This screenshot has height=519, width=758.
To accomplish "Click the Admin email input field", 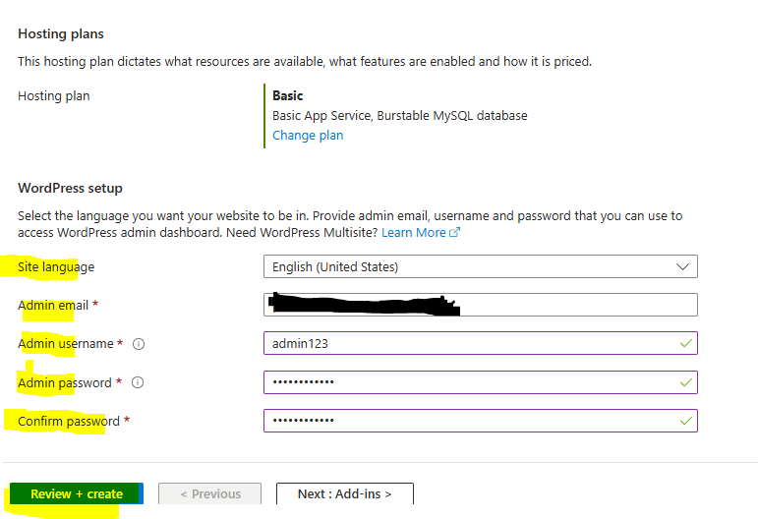I will (481, 305).
